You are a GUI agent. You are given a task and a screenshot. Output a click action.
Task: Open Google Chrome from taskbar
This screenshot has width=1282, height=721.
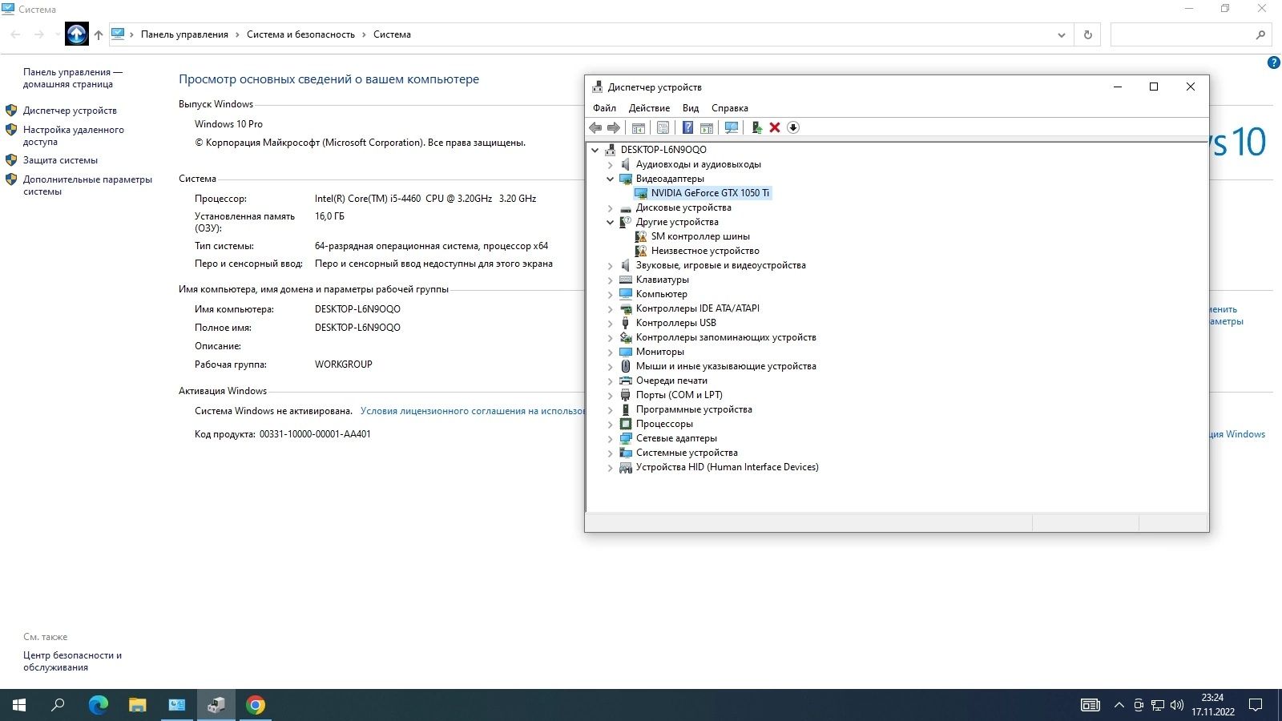[x=256, y=705]
